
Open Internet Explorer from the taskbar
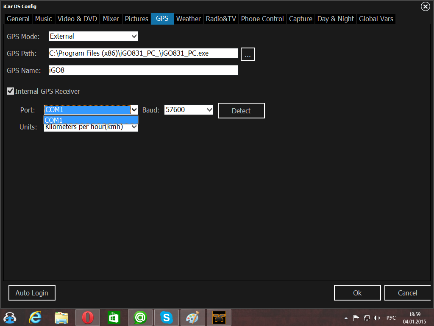(35, 318)
